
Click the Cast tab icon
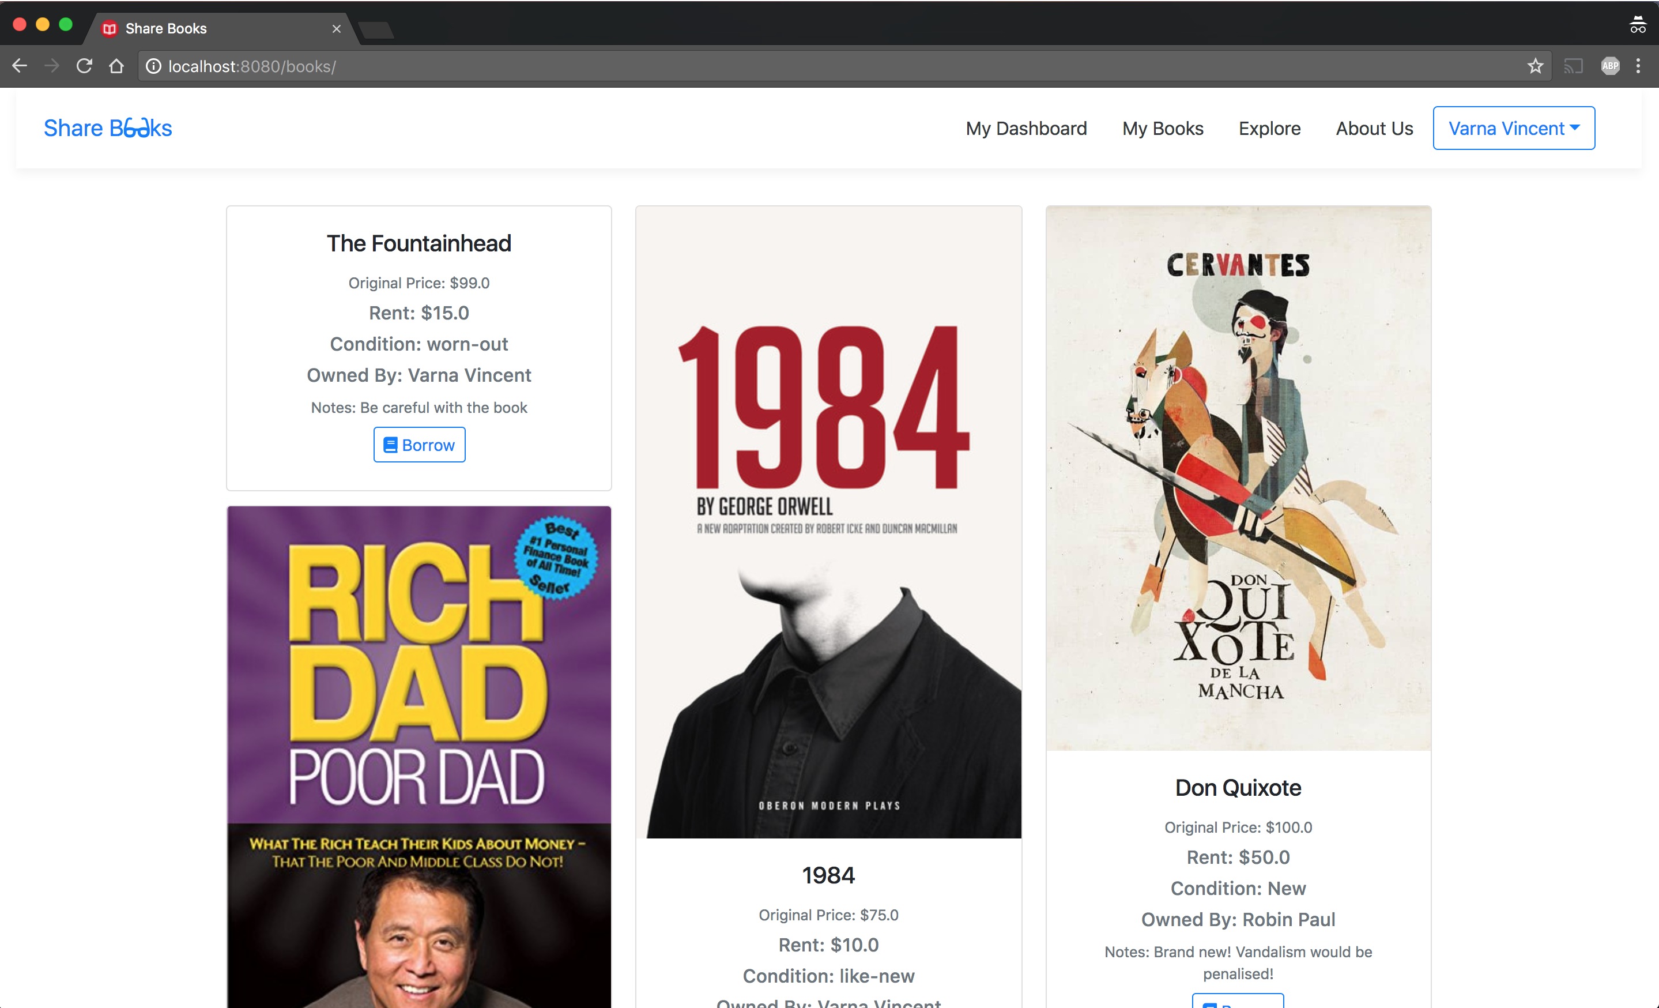1574,65
